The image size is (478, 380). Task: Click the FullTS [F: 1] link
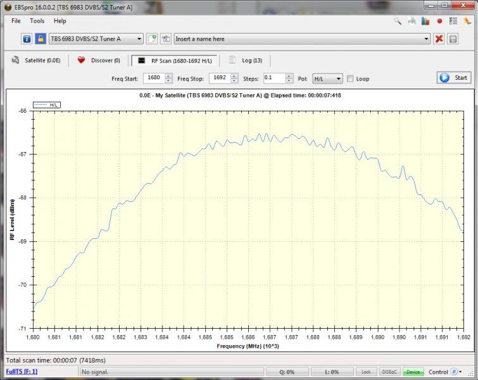[x=22, y=371]
